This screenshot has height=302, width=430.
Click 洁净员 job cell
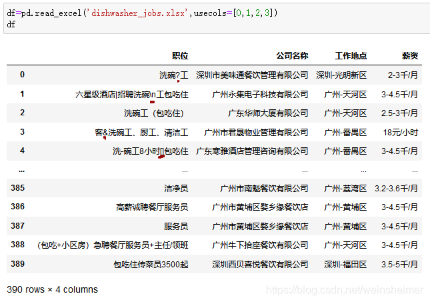[176, 189]
